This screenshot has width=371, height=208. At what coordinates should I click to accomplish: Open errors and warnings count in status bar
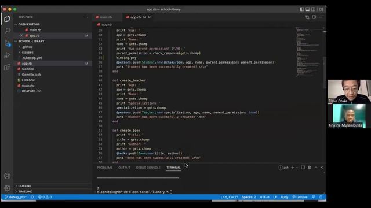(45, 197)
